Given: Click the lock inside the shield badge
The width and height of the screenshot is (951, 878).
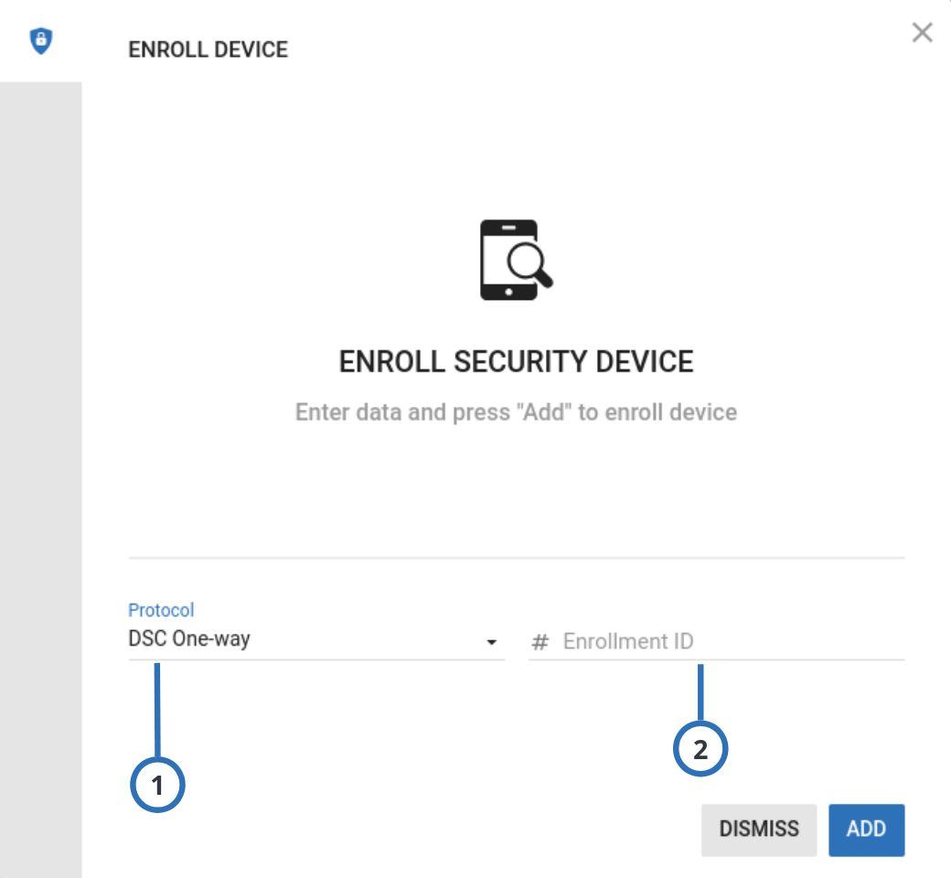Looking at the screenshot, I should click(43, 40).
